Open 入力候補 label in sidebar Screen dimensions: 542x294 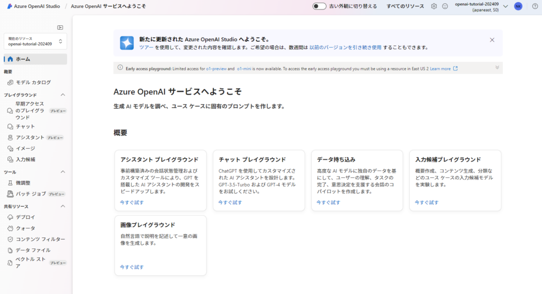(x=25, y=159)
